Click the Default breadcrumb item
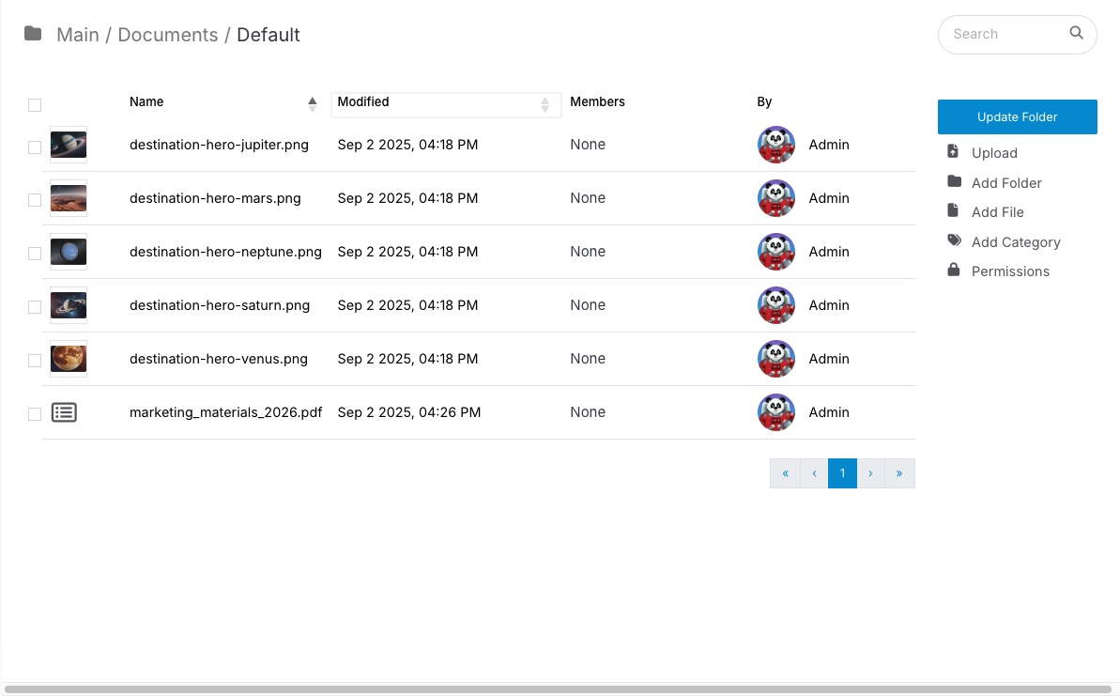Screen dimensions: 1120x696 268,35
